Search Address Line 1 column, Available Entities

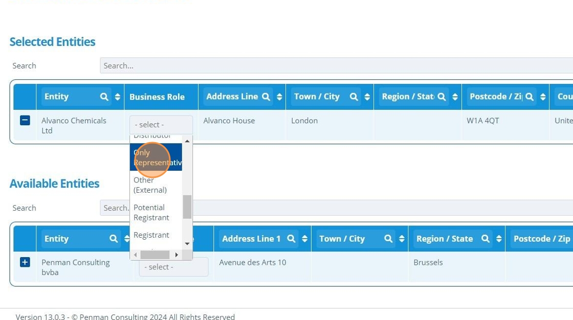(x=291, y=239)
